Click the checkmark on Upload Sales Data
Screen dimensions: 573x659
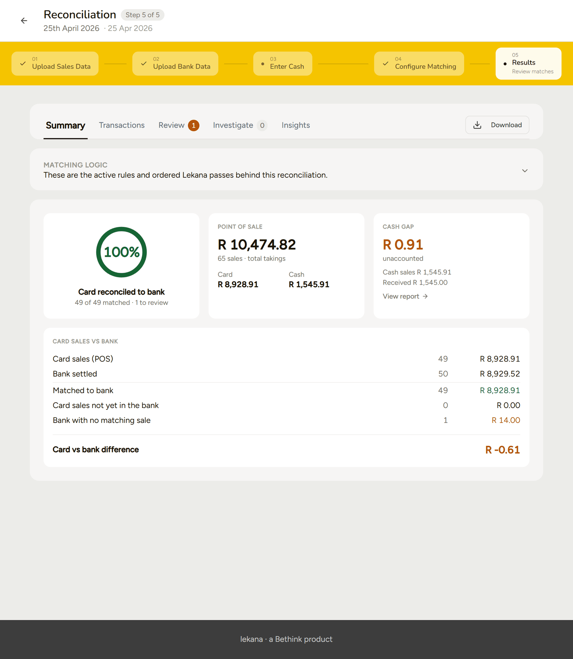23,63
